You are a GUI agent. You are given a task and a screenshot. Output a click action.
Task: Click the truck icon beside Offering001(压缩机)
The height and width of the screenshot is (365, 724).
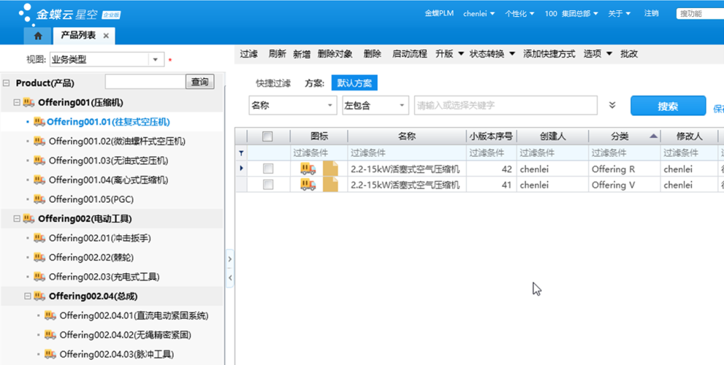29,102
